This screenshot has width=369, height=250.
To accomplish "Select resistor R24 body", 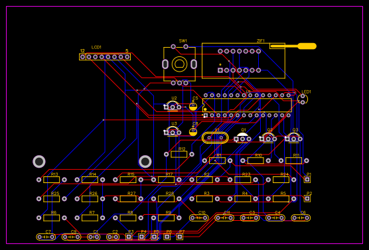I will pos(281,180).
